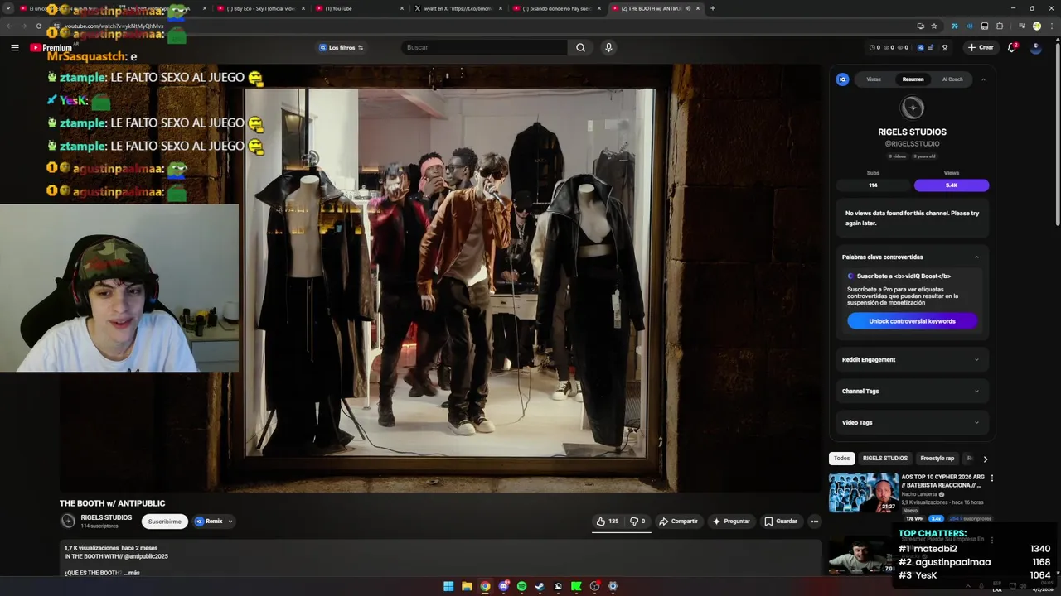
Task: Expand the Video Tags section
Action: 912,422
